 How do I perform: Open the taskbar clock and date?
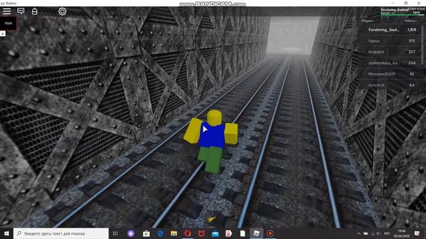401,233
